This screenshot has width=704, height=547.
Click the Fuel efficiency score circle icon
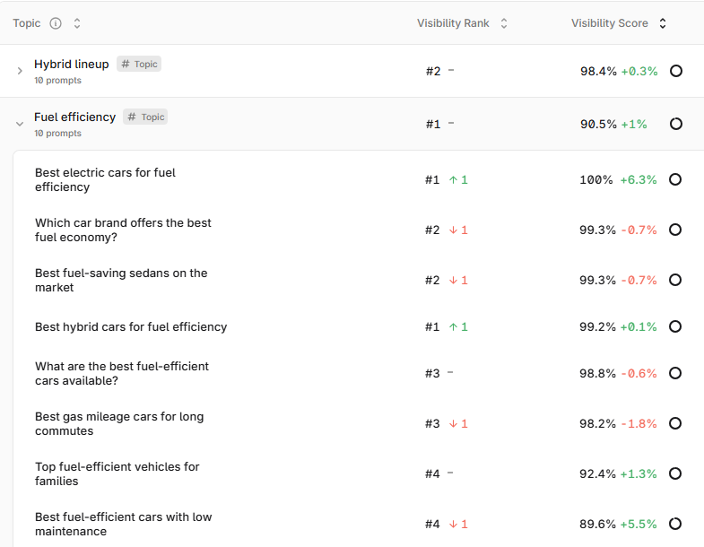tap(675, 124)
